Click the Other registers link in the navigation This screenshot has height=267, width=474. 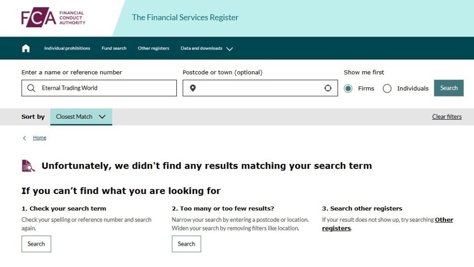click(153, 48)
